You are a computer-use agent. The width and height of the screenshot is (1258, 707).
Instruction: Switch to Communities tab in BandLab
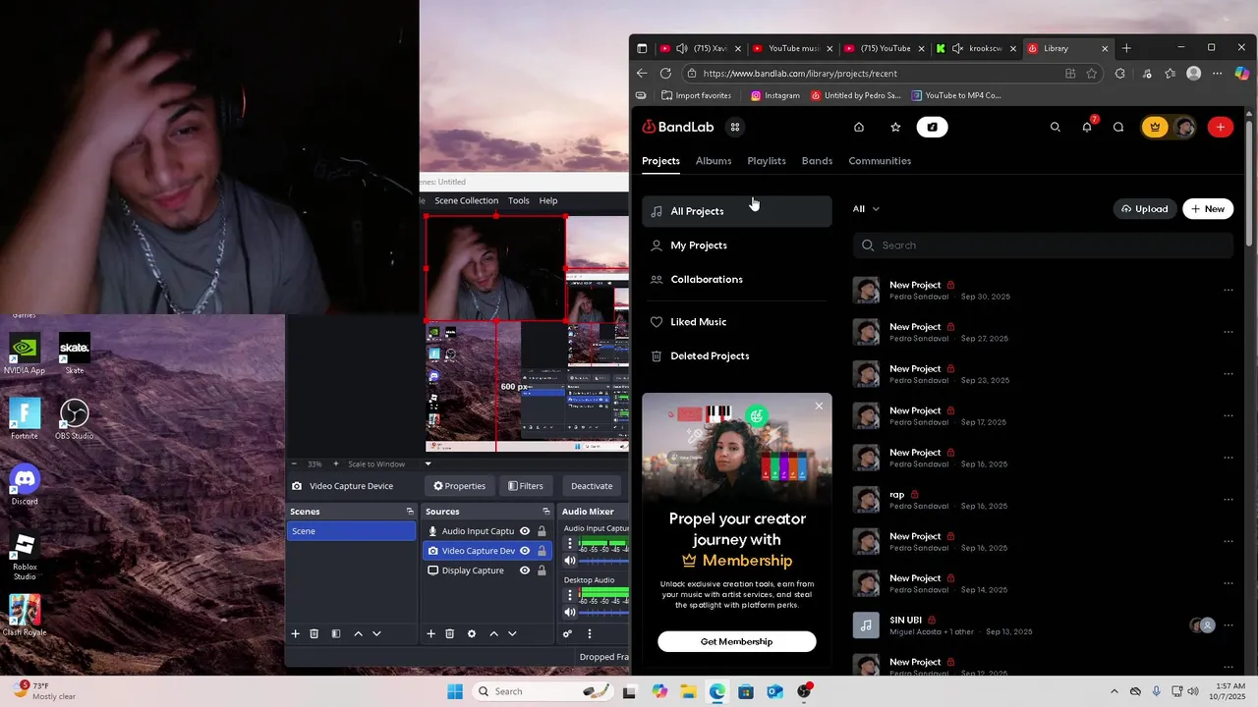point(880,161)
